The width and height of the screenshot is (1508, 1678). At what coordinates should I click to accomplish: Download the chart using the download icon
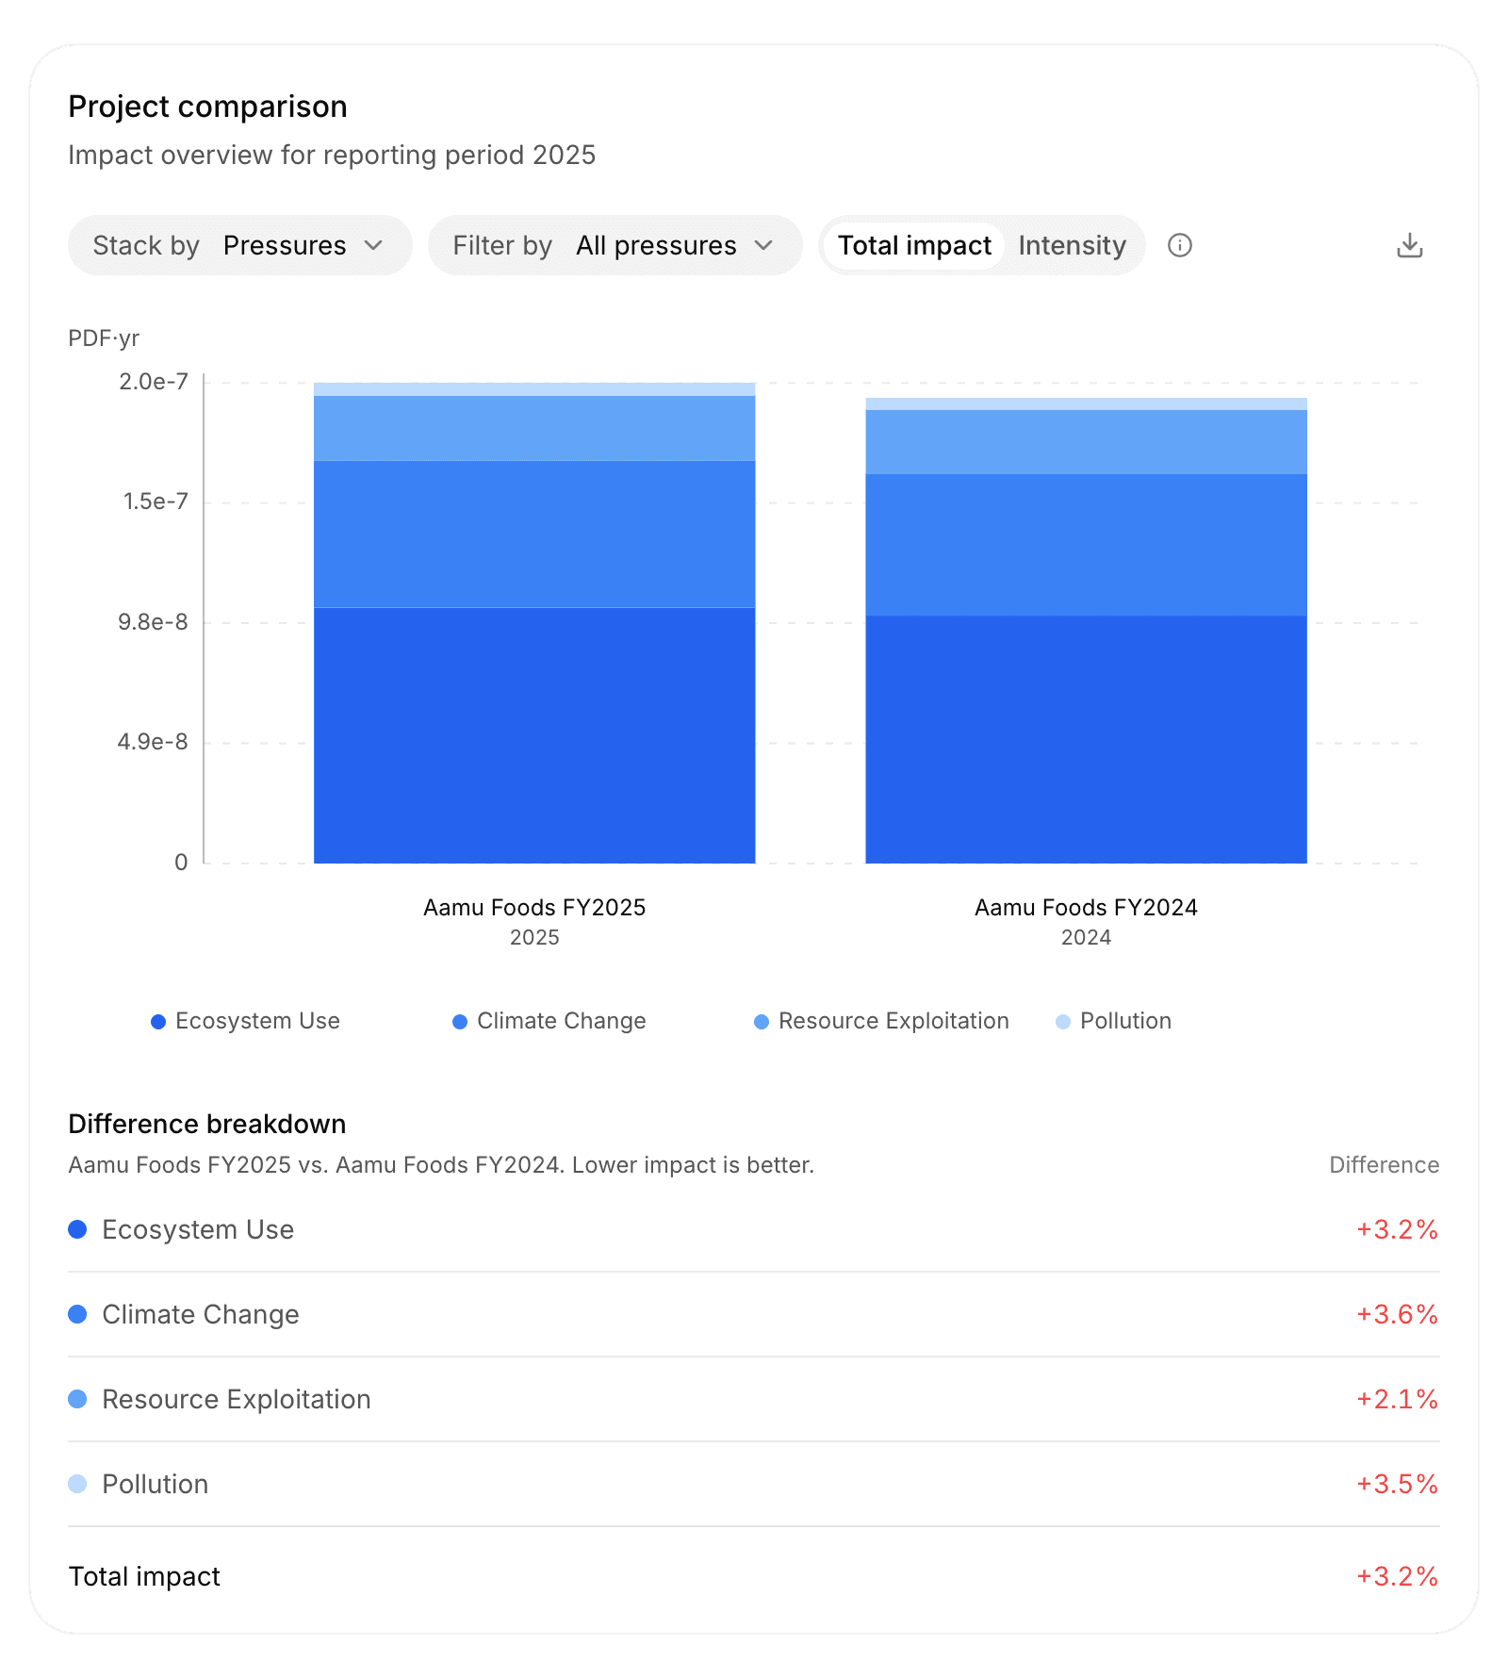1409,245
